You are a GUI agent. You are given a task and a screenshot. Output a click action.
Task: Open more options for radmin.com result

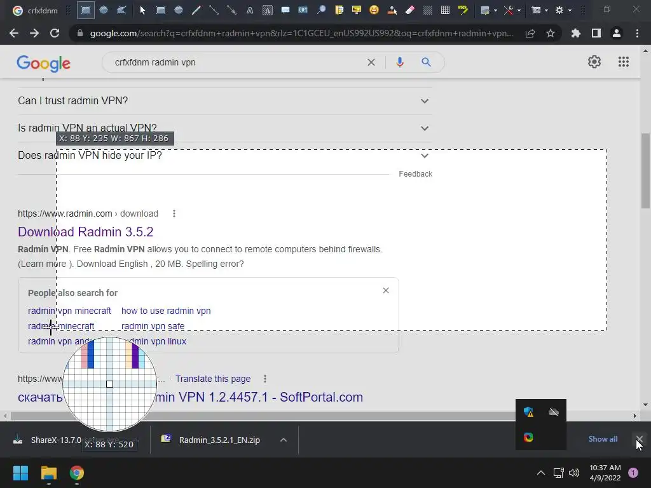[x=174, y=213]
